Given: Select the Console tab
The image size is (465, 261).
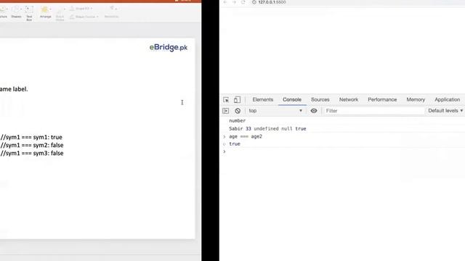Looking at the screenshot, I should tap(292, 100).
